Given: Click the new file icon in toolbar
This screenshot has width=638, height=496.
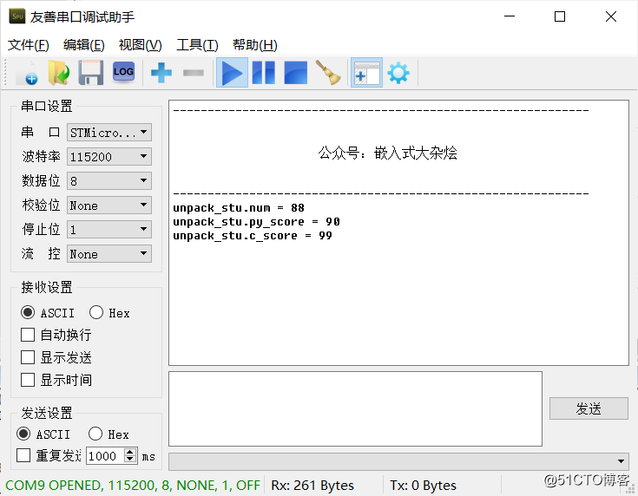Looking at the screenshot, I should (x=27, y=73).
